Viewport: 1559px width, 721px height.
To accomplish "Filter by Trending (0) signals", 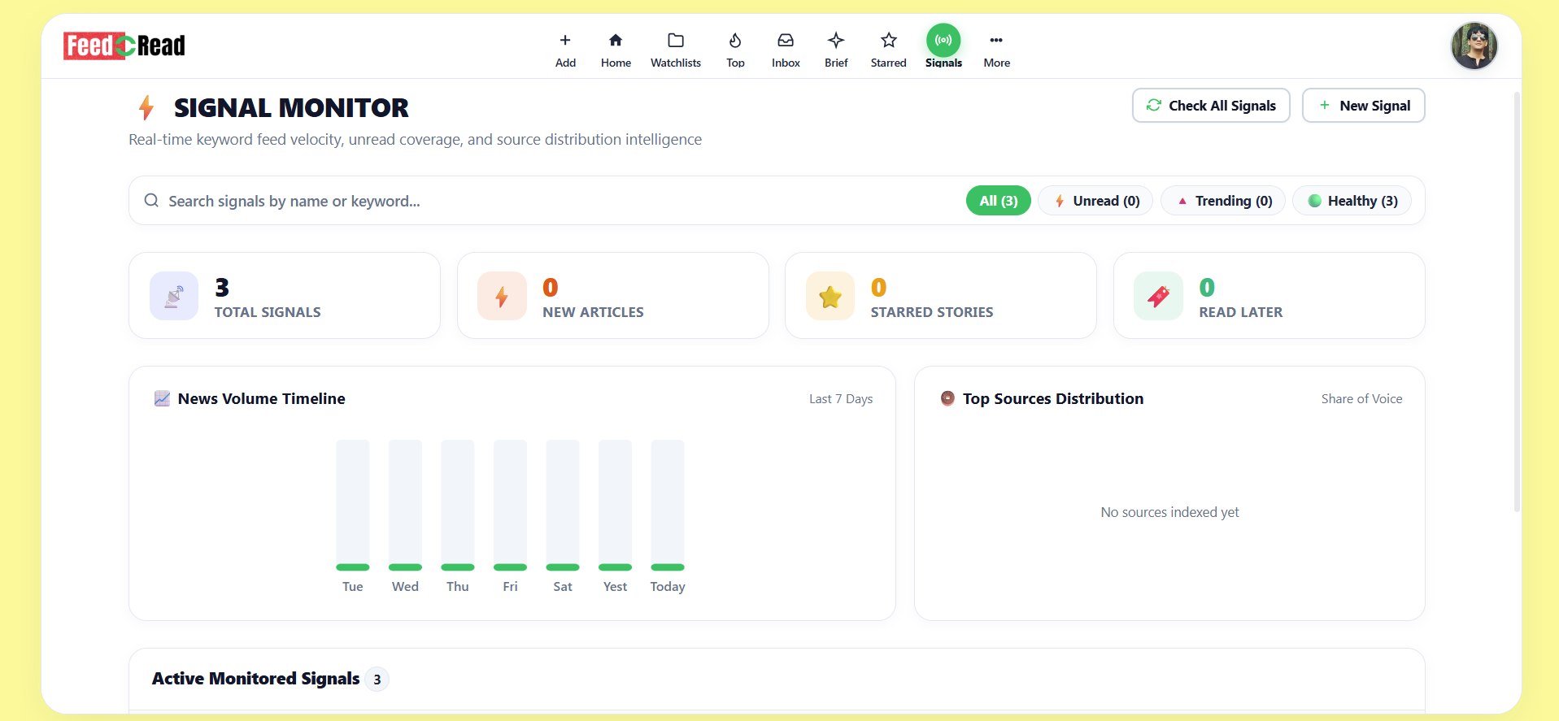I will coord(1223,201).
